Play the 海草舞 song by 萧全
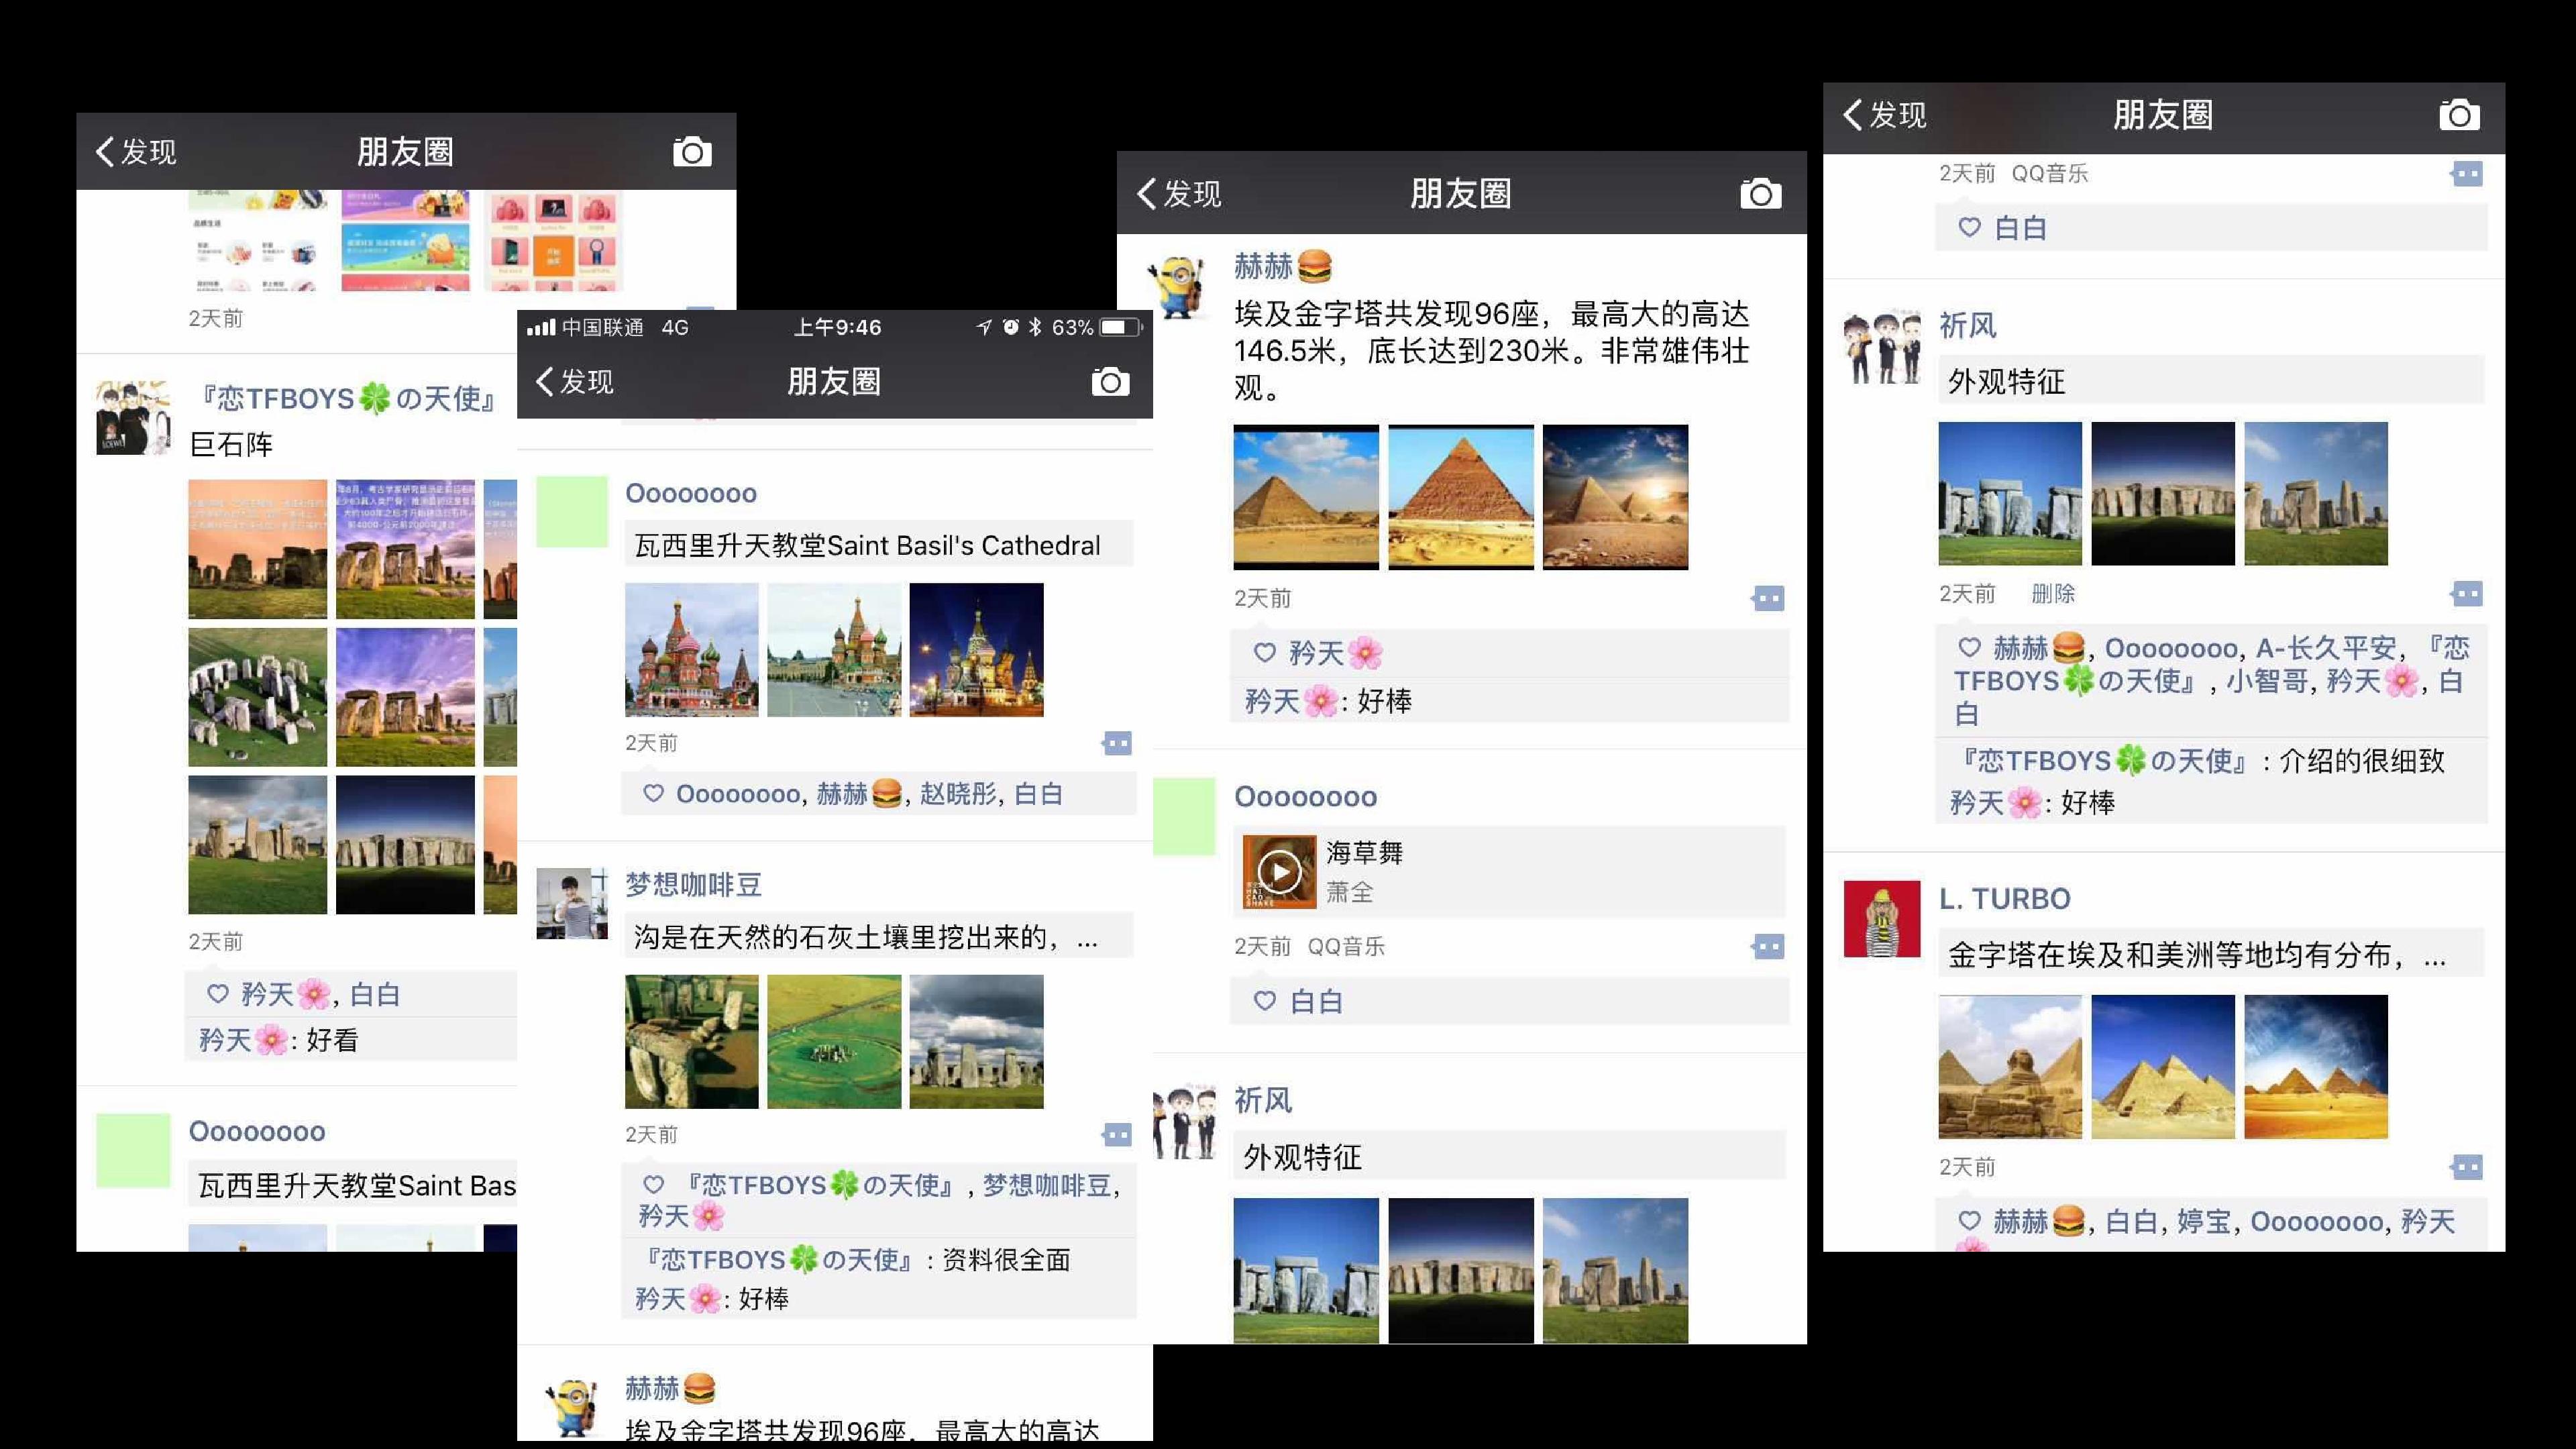Image resolution: width=2576 pixels, height=1449 pixels. (x=1279, y=872)
